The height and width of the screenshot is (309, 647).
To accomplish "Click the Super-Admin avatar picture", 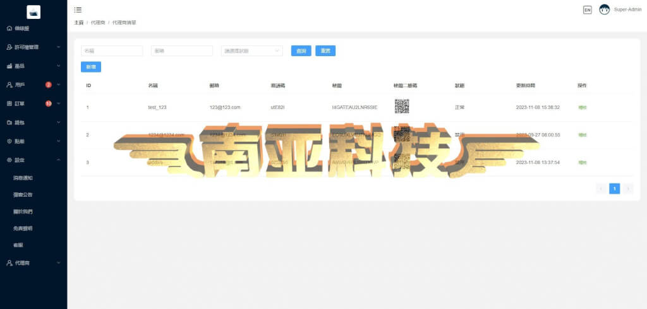I will coord(605,9).
